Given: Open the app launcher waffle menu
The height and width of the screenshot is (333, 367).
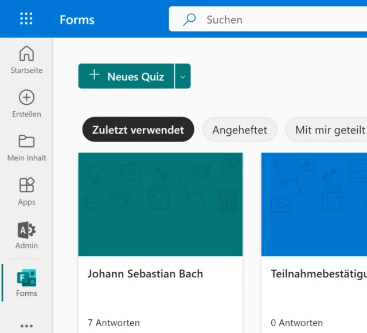Looking at the screenshot, I should pos(26,19).
